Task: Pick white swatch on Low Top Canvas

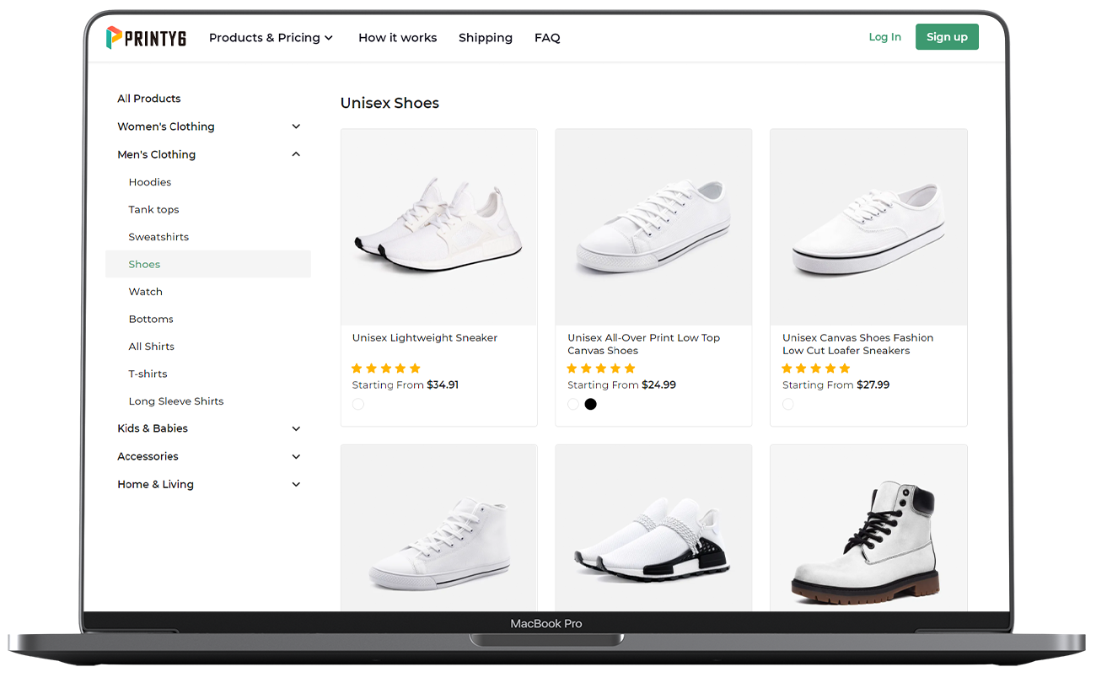Action: click(x=573, y=404)
